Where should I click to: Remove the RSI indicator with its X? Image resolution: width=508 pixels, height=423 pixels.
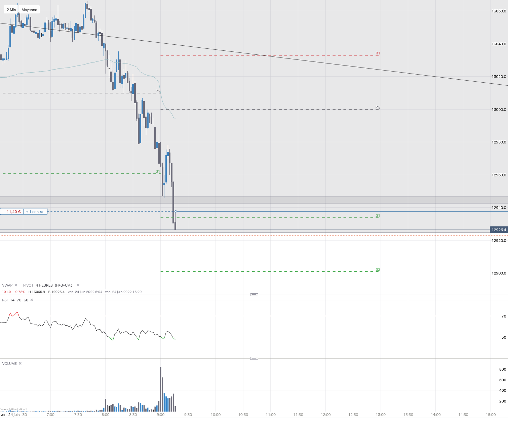point(32,300)
